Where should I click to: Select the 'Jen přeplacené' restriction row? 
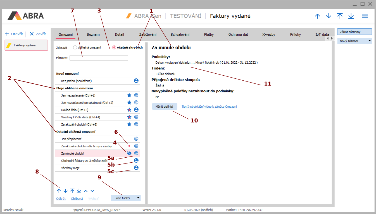coord(97,139)
